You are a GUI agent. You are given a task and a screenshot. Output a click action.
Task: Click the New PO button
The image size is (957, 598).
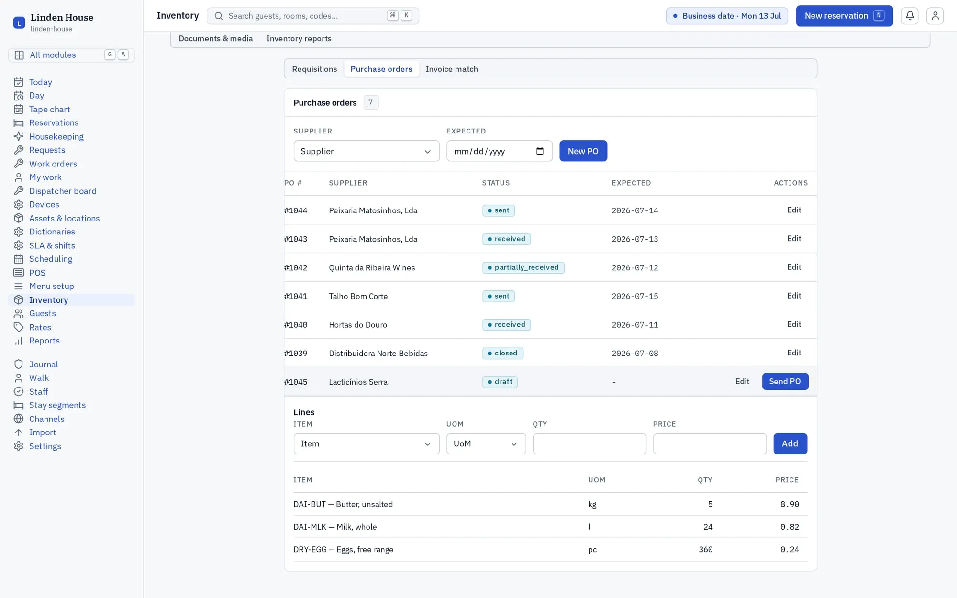(x=583, y=151)
